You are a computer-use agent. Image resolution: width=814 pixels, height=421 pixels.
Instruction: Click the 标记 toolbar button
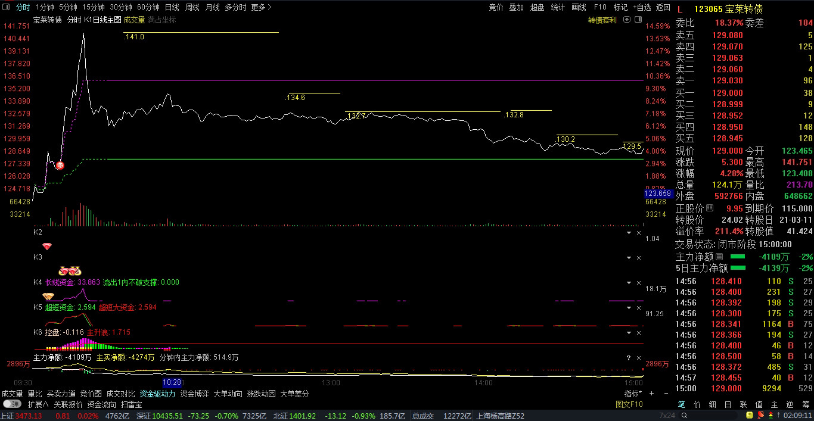pos(620,7)
